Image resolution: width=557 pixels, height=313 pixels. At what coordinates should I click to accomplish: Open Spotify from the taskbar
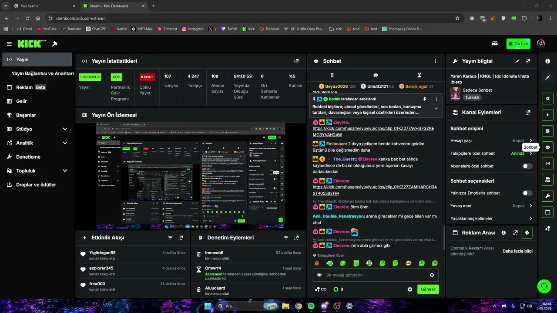(311, 306)
